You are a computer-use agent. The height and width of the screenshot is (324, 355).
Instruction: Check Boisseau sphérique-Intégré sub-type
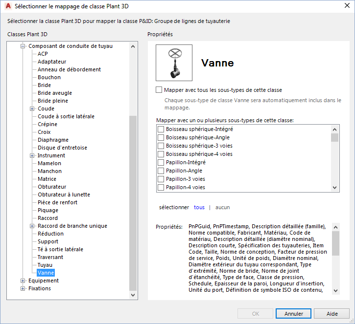161,129
